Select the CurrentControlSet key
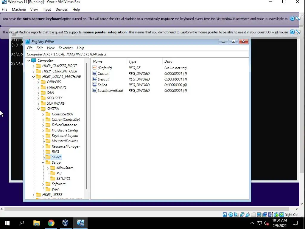The width and height of the screenshot is (305, 229). pyautogui.click(x=66, y=119)
